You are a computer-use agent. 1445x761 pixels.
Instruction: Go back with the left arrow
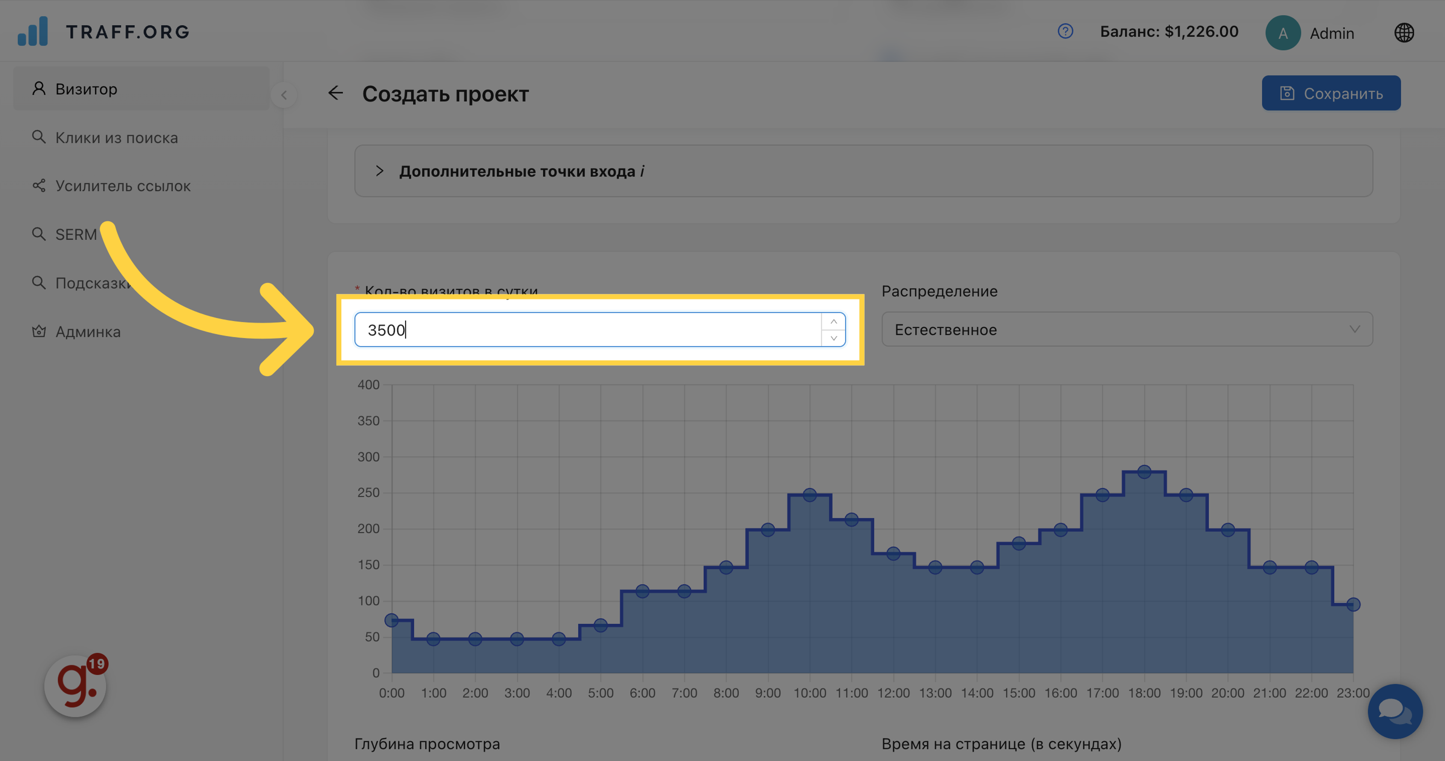coord(335,93)
